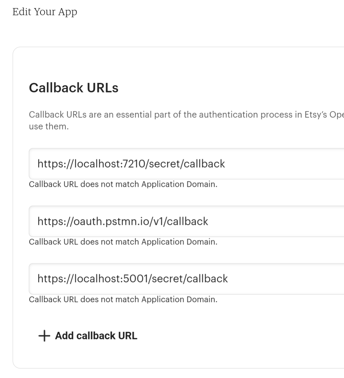Click the plus icon for adding callback
This screenshot has width=344, height=378.
point(44,336)
